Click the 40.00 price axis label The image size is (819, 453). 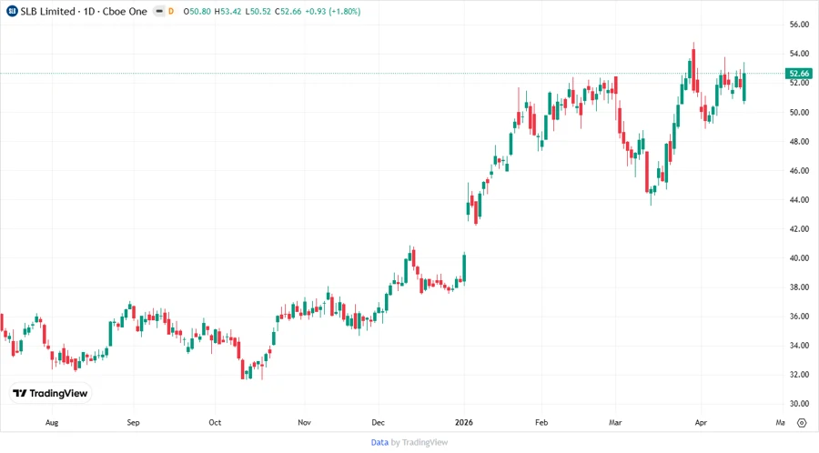click(799, 257)
